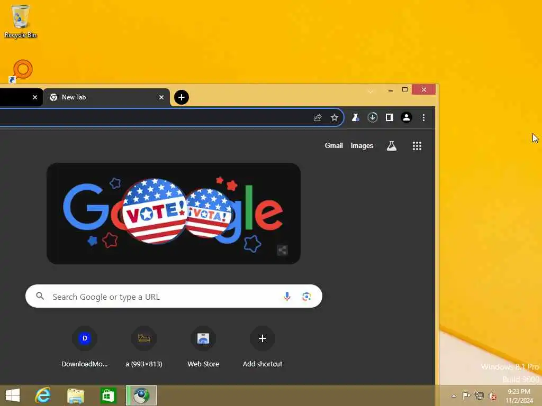542x406 pixels.
Task: Select the browser taskbar button
Action: pos(141,395)
